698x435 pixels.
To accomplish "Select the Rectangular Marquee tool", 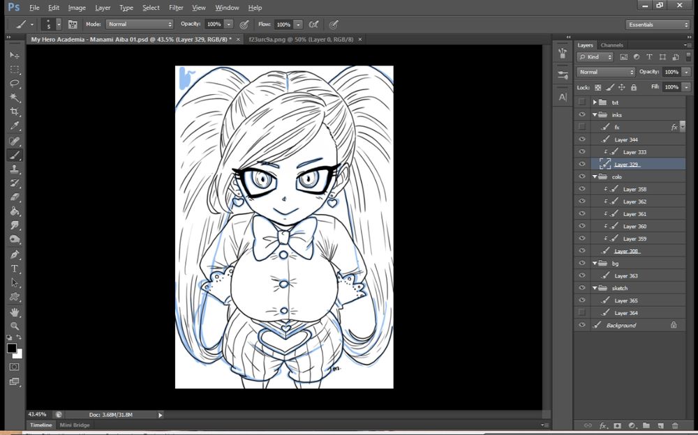I will [x=15, y=70].
